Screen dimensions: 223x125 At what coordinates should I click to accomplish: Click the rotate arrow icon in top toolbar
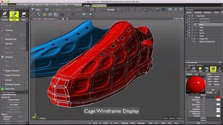[x=92, y=10]
